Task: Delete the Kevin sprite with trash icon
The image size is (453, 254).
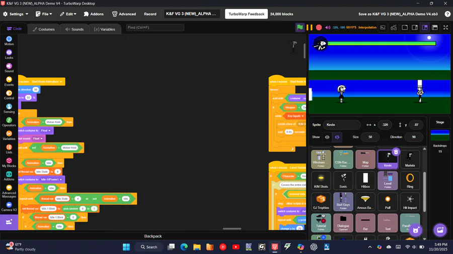Action: pyautogui.click(x=396, y=152)
